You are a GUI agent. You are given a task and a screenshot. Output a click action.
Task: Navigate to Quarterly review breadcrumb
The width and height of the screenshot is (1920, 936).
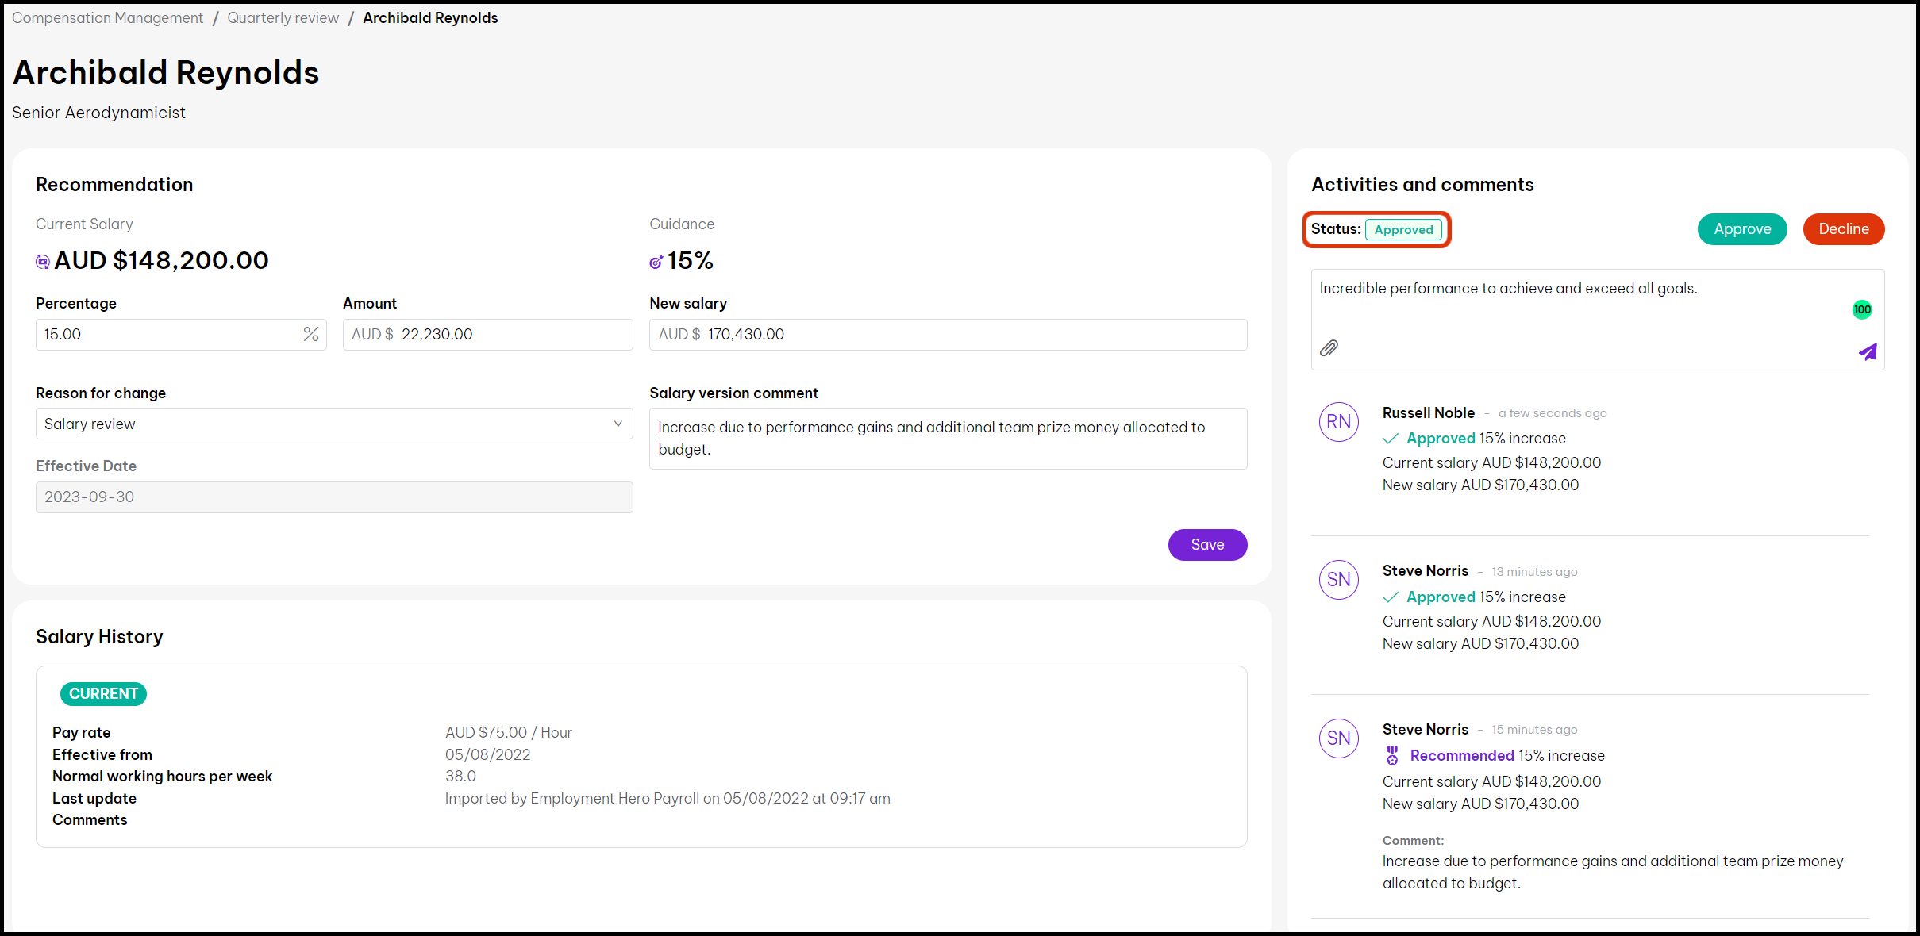click(283, 17)
